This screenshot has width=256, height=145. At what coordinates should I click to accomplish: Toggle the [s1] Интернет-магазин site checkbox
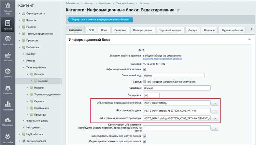tap(144, 82)
